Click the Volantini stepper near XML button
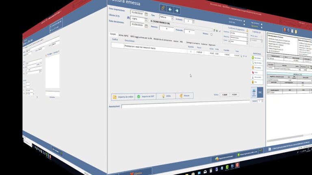The height and width of the screenshot is (175, 312). click(x=262, y=101)
